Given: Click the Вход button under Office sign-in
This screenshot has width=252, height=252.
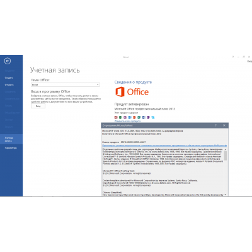Looking at the screenshot, I should click(x=38, y=106).
